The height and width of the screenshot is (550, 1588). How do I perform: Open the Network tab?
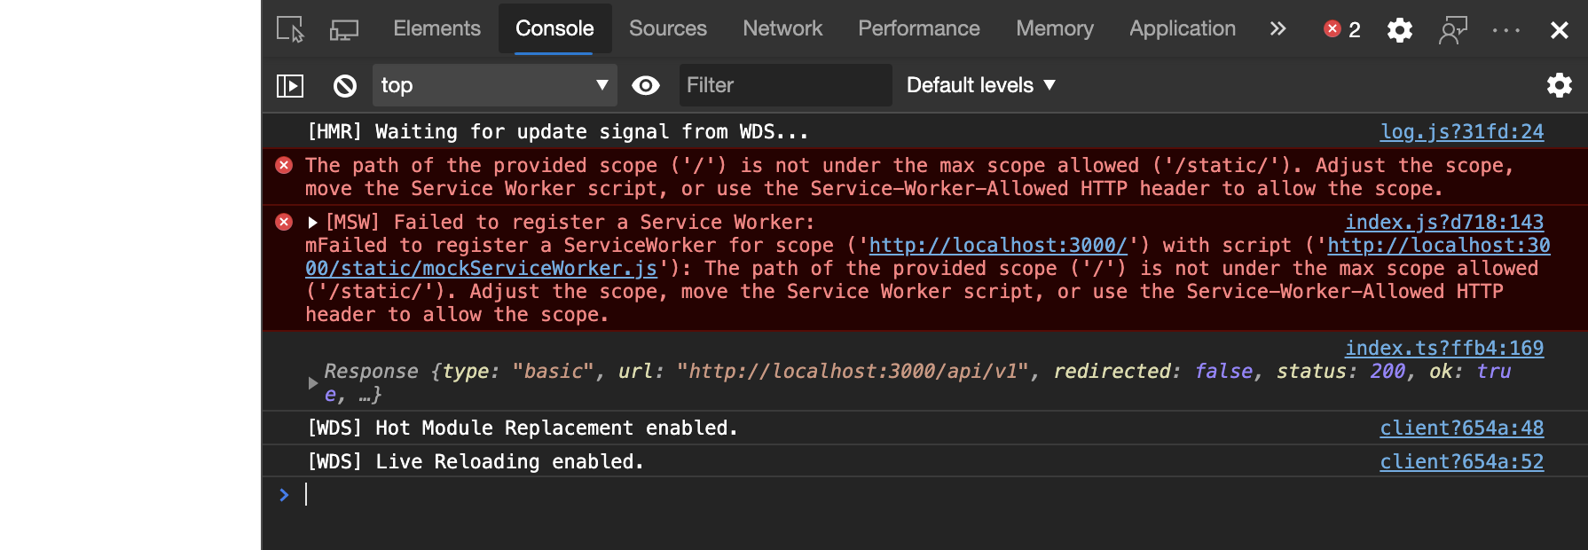click(x=782, y=28)
